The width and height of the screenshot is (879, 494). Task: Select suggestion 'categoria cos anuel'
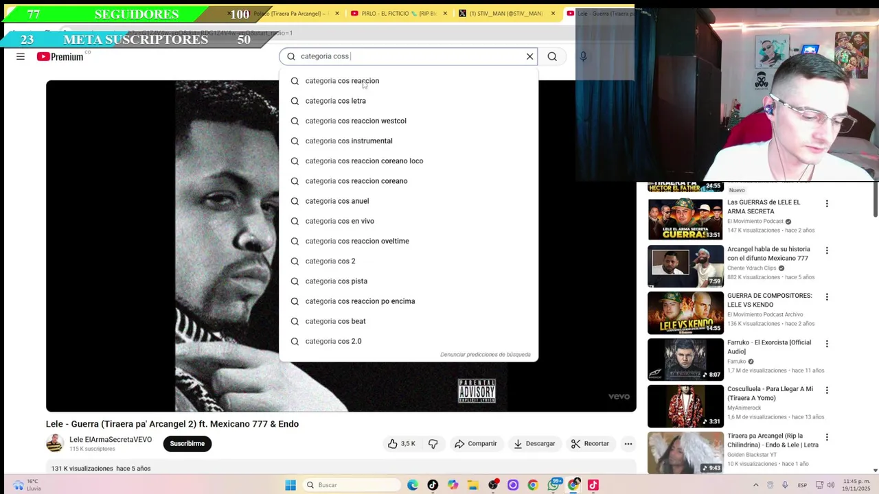[409, 201]
